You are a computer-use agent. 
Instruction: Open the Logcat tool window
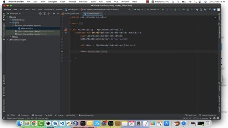pos(59,115)
